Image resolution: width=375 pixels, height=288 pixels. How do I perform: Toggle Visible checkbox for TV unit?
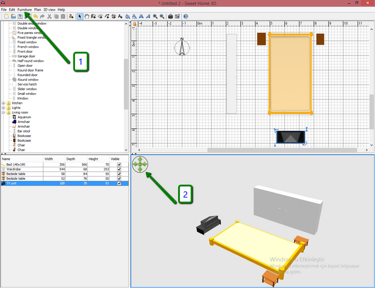click(119, 183)
